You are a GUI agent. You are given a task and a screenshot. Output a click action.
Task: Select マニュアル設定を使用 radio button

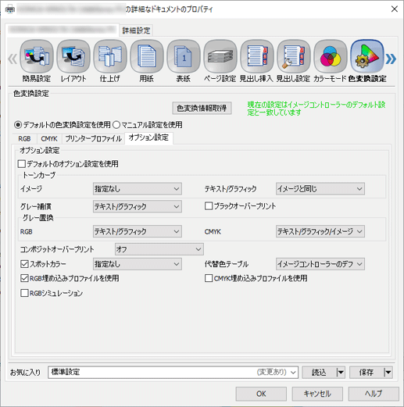[x=116, y=125]
